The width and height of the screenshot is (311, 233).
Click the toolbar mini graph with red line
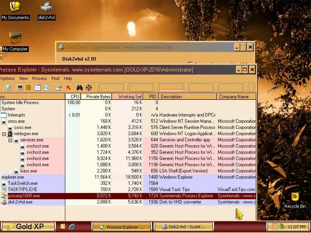pos(171,88)
